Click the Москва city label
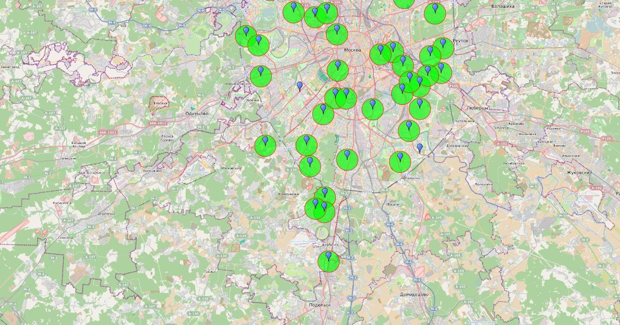The height and width of the screenshot is (325, 620). [352, 50]
